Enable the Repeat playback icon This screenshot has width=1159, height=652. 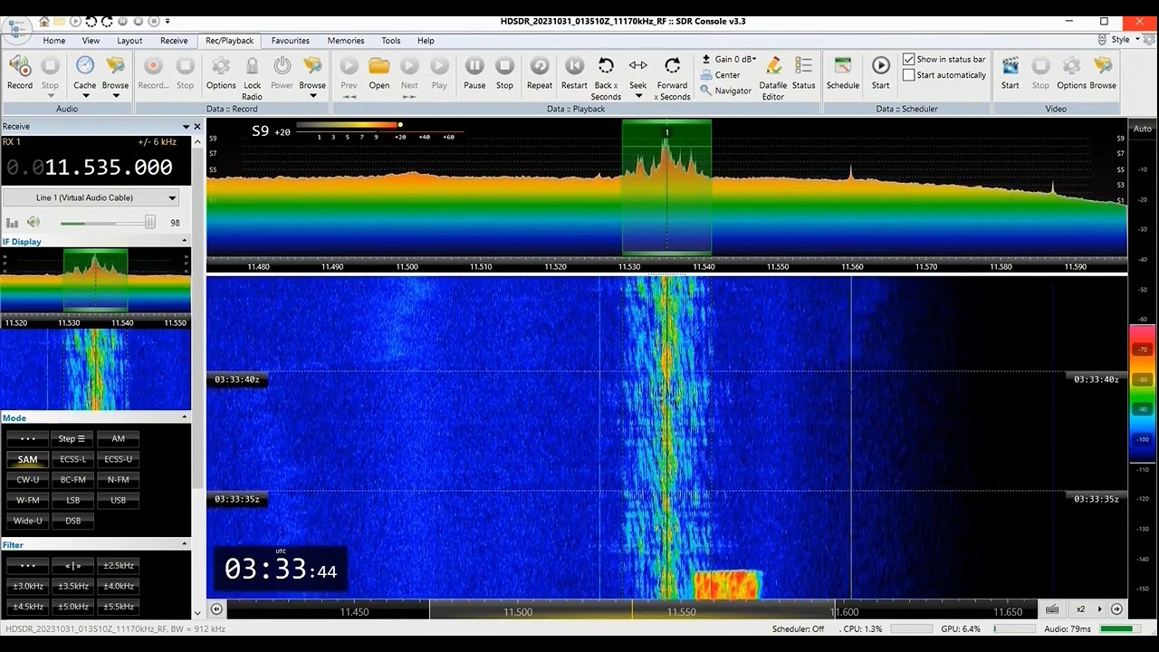pyautogui.click(x=540, y=66)
